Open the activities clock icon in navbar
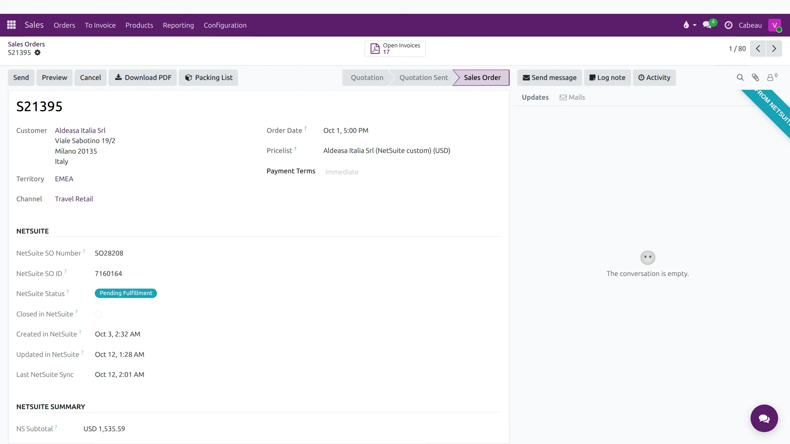This screenshot has height=444, width=790. coord(728,25)
